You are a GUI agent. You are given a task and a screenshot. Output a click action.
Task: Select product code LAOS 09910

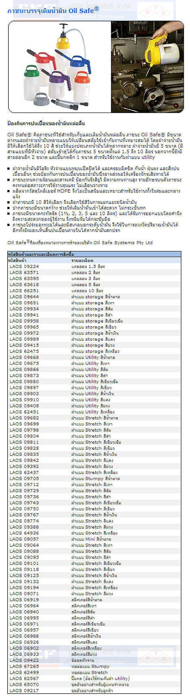coord(24,400)
